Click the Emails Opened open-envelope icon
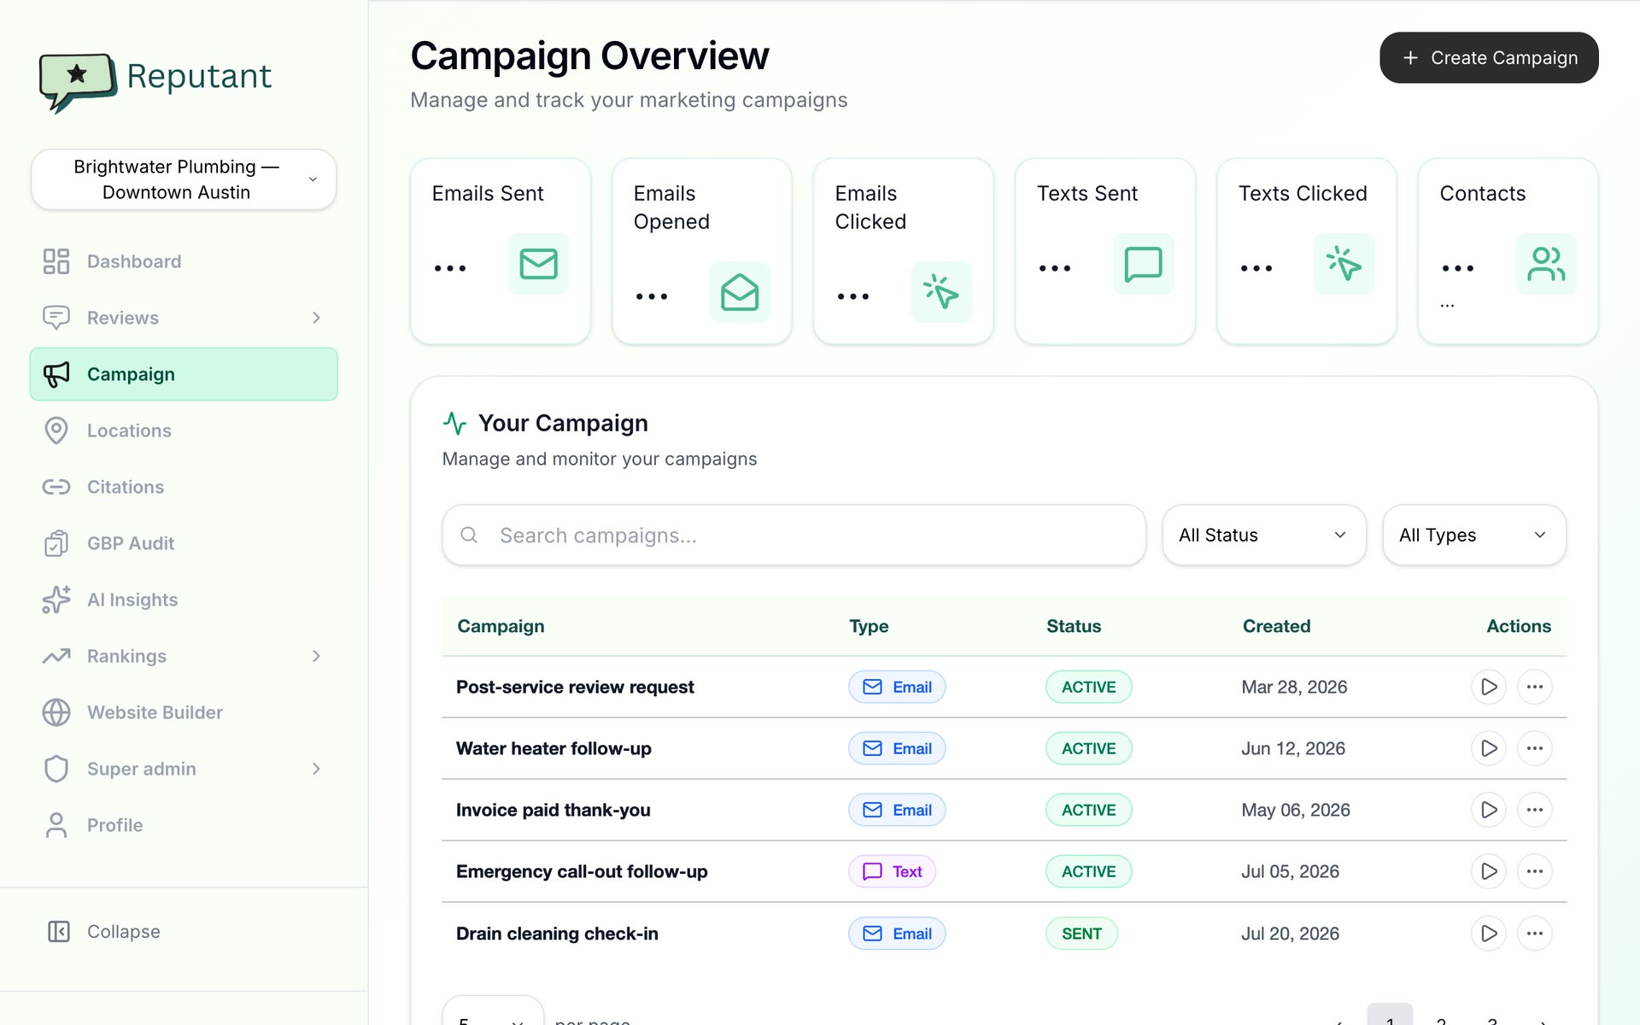The width and height of the screenshot is (1640, 1025). point(740,292)
